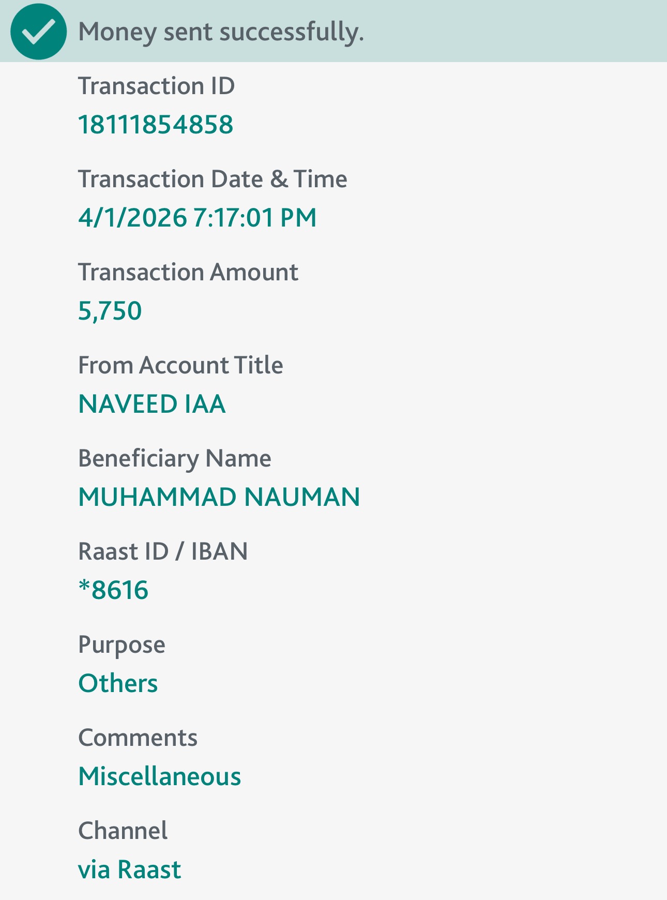Select the transaction number 18111854858

(x=156, y=125)
